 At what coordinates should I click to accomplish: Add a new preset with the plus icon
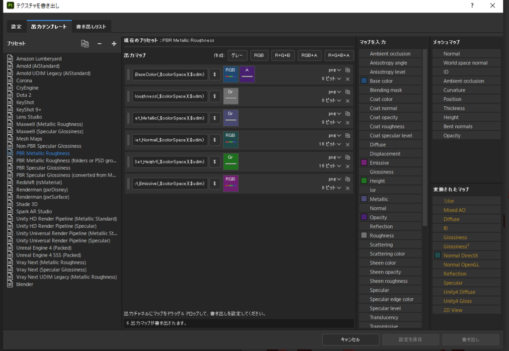(x=114, y=44)
